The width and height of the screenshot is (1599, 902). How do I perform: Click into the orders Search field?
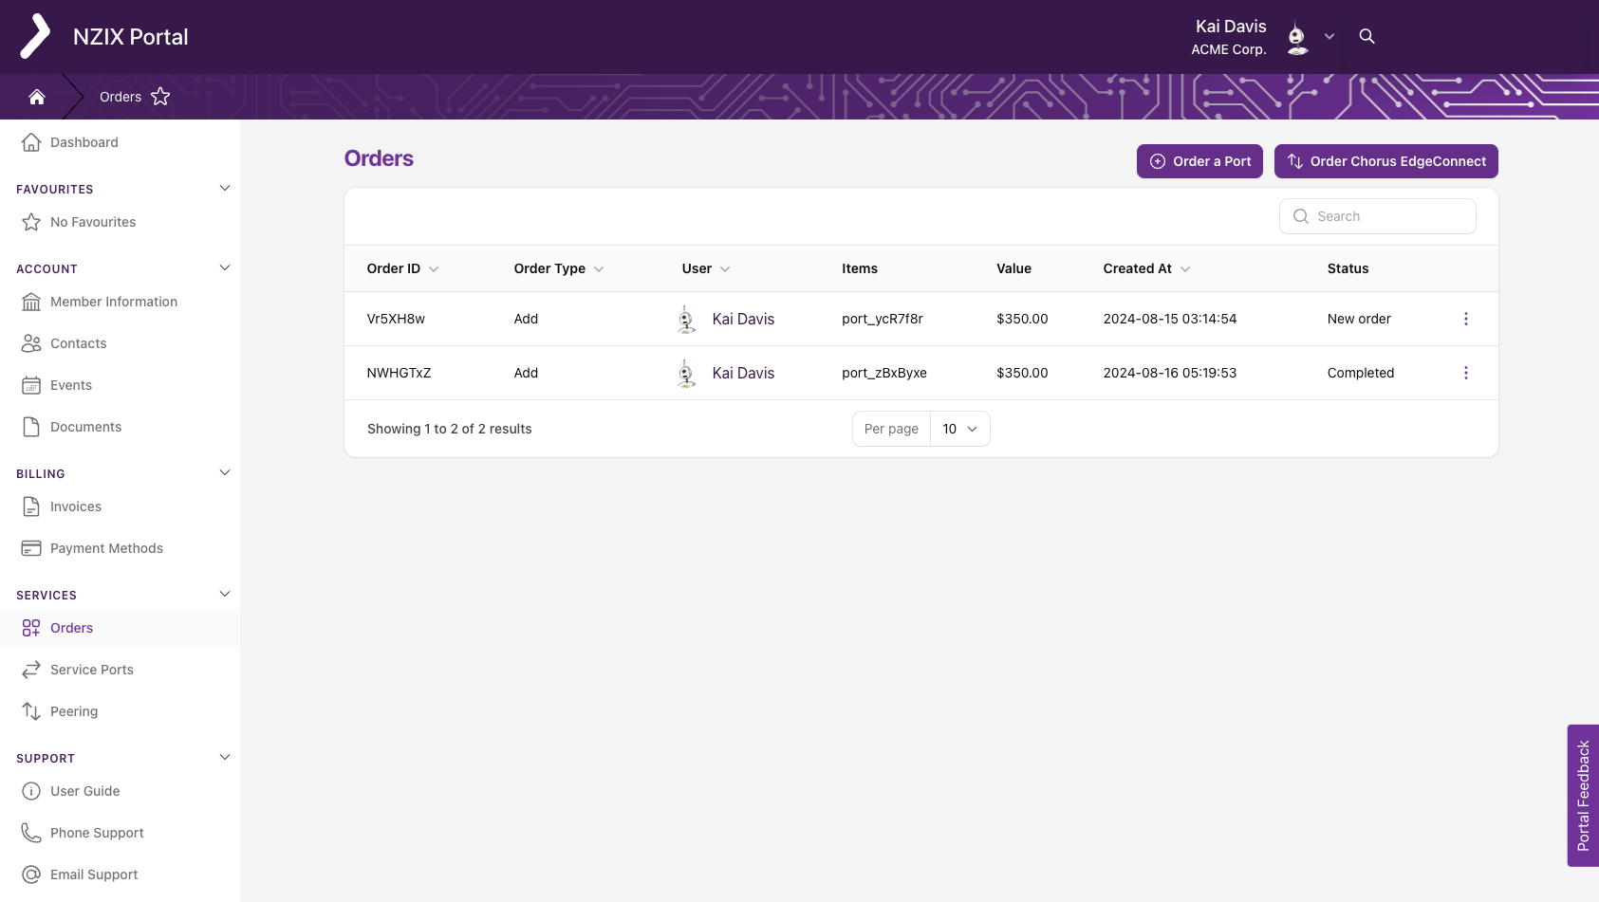click(x=1377, y=216)
